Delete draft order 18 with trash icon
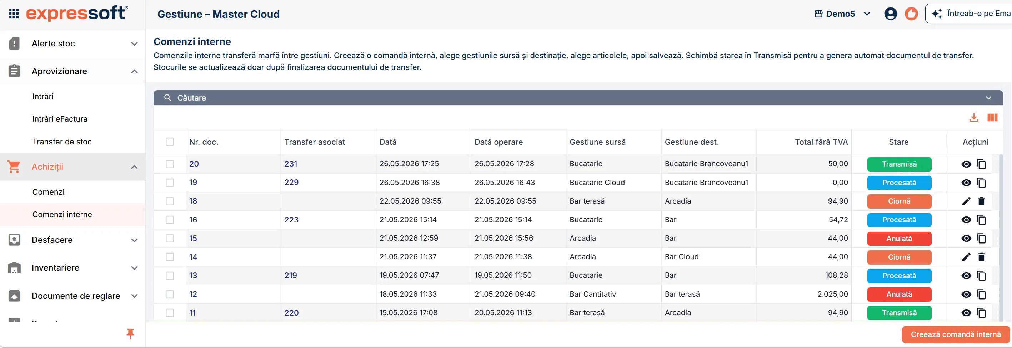This screenshot has width=1012, height=348. pyautogui.click(x=981, y=201)
